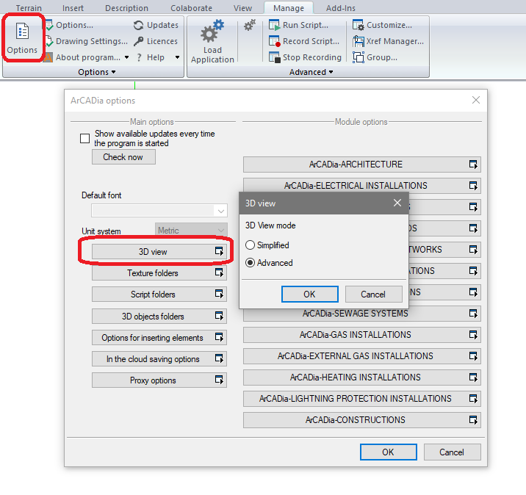The width and height of the screenshot is (526, 495).
Task: Click the Group... ribbon icon
Action: (359, 57)
